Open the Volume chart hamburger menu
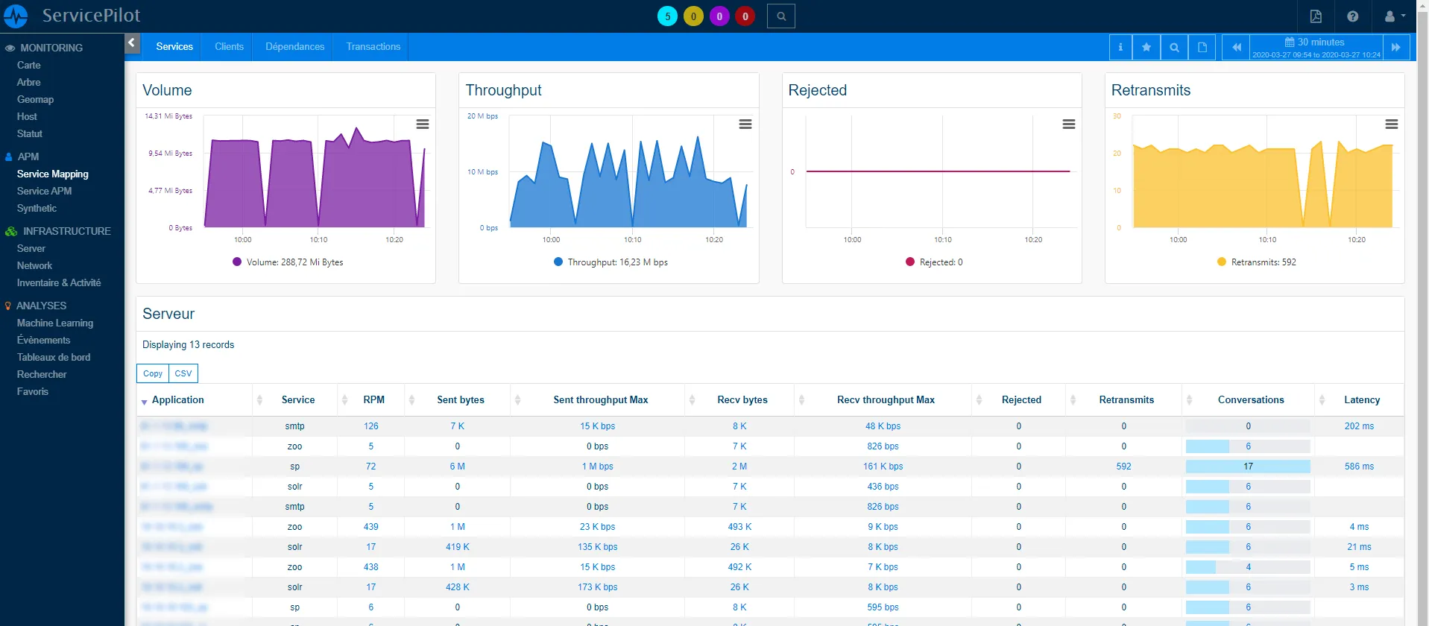The width and height of the screenshot is (1429, 626). tap(423, 124)
